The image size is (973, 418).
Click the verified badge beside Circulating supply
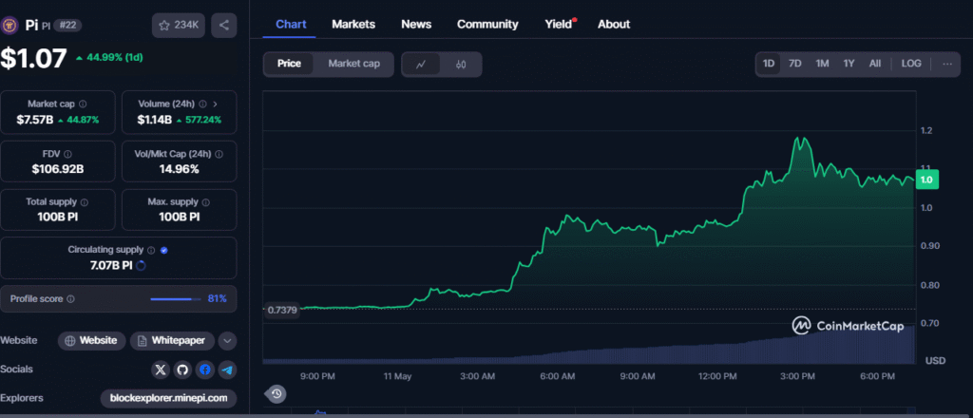click(163, 250)
